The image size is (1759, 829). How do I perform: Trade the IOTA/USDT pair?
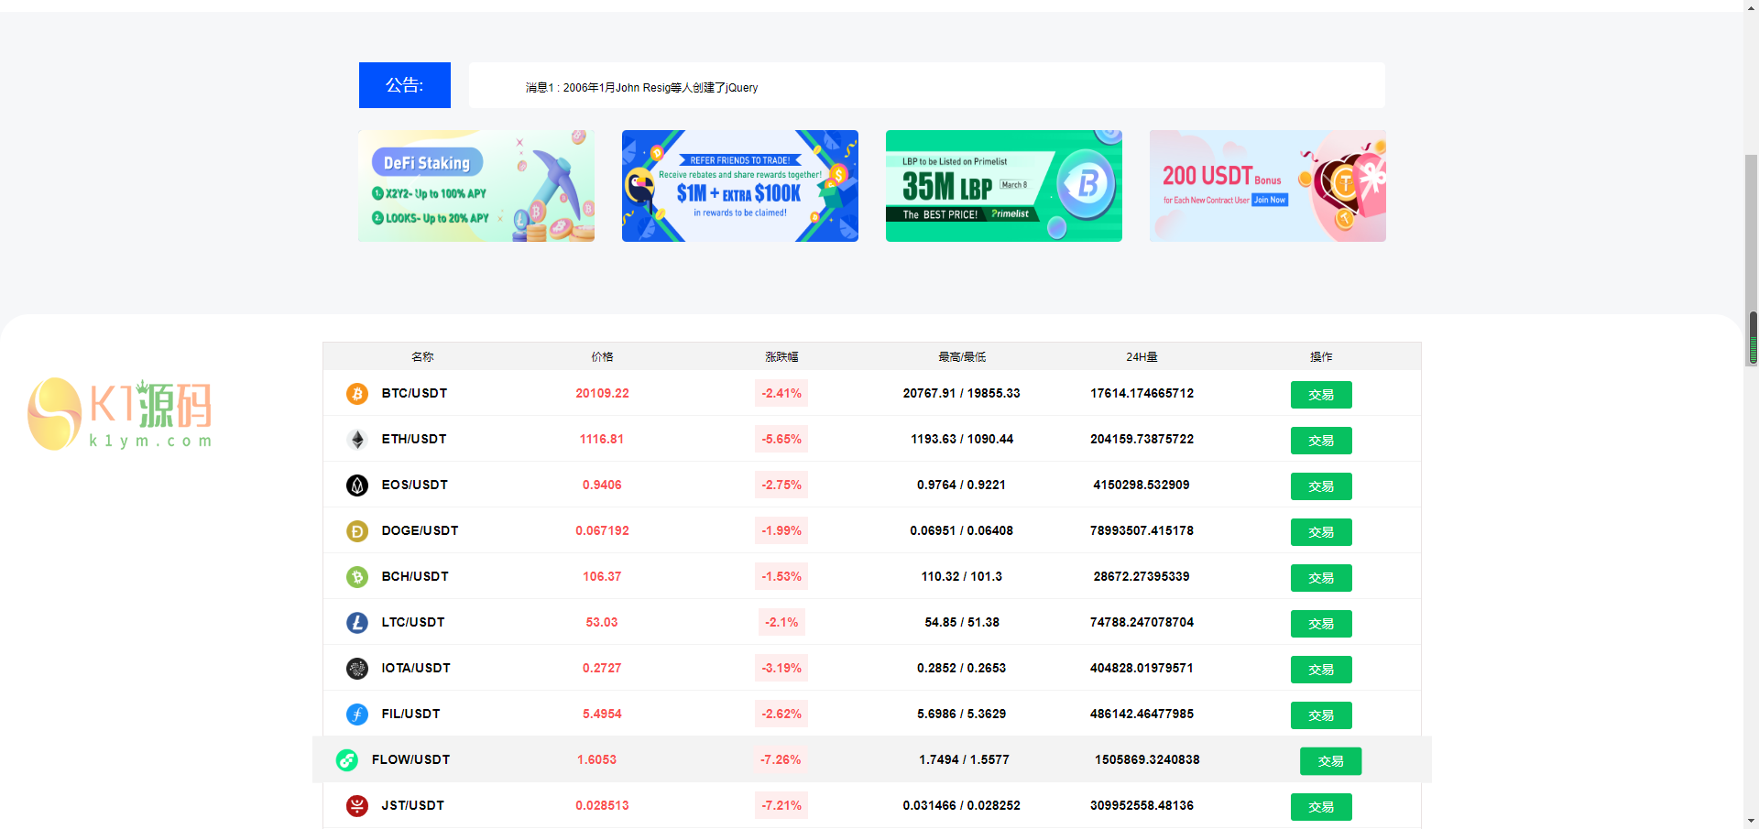(1321, 670)
